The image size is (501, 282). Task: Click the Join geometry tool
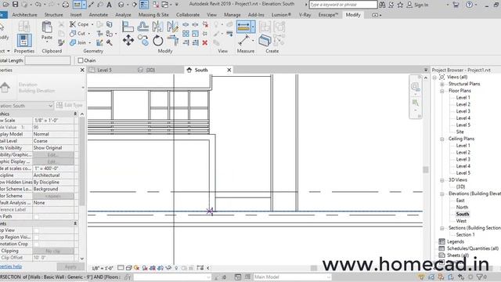(x=78, y=42)
